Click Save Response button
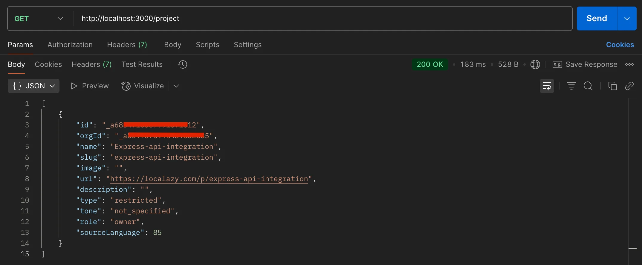642x265 pixels. pyautogui.click(x=585, y=64)
